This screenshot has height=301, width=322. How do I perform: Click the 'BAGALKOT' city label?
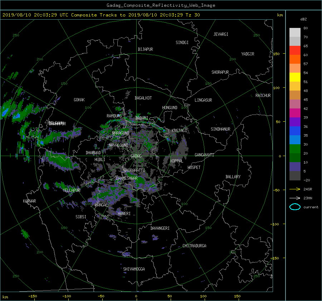[143, 98]
